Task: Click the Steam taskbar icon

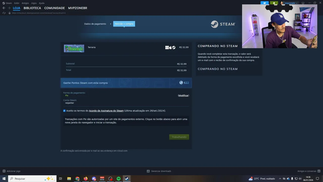Action: (x=127, y=179)
